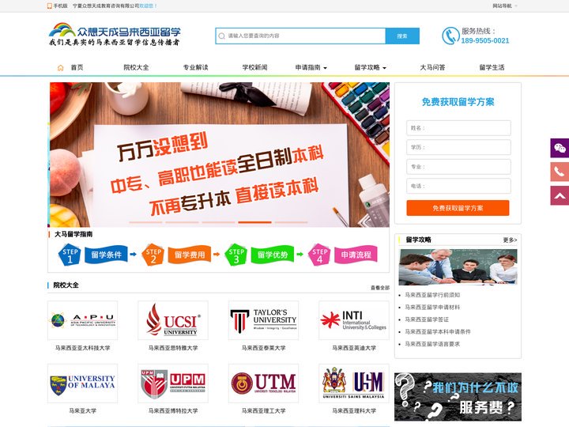Go to 首页 in navigation
The height and width of the screenshot is (427, 569).
pos(77,67)
